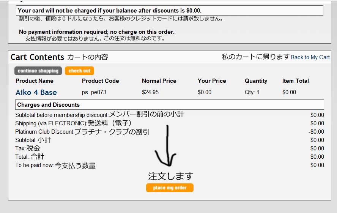The width and height of the screenshot is (337, 213).
Task: Click the Cart Contents heading
Action: 38,57
